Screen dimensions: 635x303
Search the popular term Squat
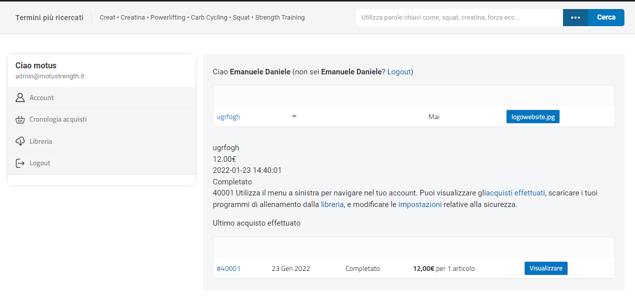241,18
